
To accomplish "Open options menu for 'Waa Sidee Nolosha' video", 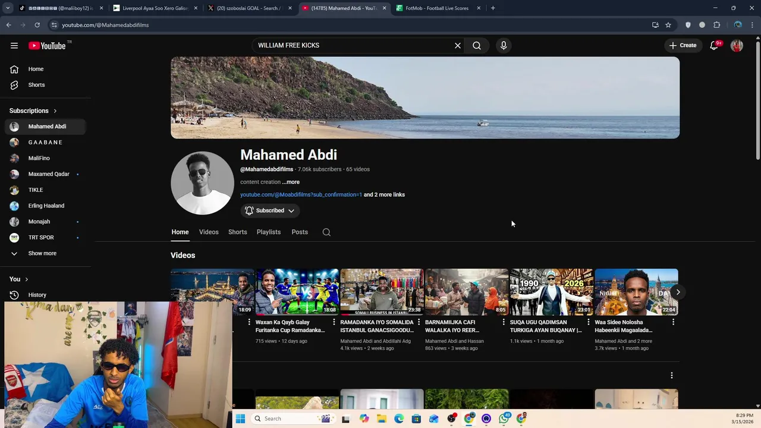I will [673, 322].
